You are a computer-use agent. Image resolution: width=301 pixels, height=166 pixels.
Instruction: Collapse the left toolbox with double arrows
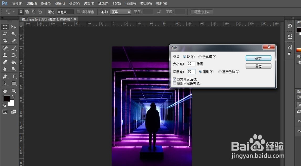[x=2, y=18]
